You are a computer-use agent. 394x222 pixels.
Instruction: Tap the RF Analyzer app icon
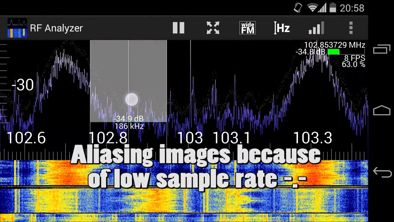click(x=17, y=28)
